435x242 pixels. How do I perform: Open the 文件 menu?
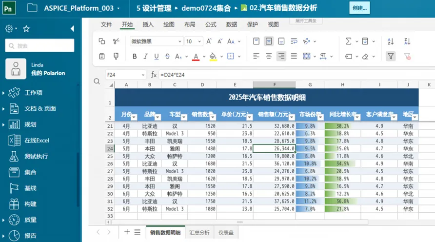pyautogui.click(x=106, y=24)
